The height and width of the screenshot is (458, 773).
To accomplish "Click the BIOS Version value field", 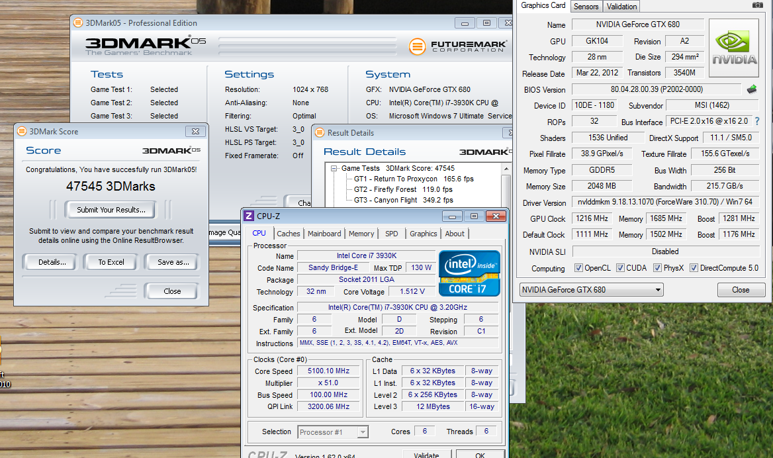I will point(656,90).
